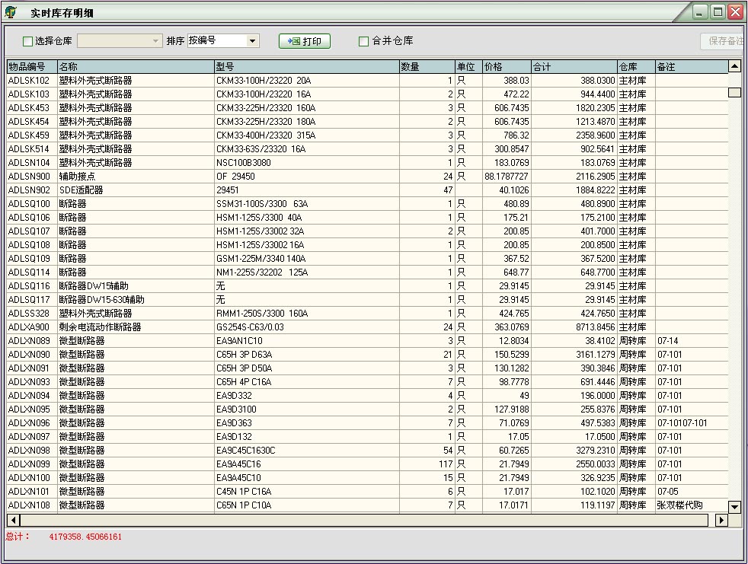Click the 型号 column header
748x564 pixels.
click(x=306, y=67)
